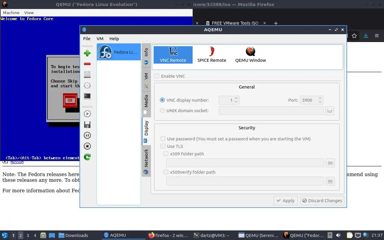
Task: Select the VNC Remote display option
Action: (173, 55)
